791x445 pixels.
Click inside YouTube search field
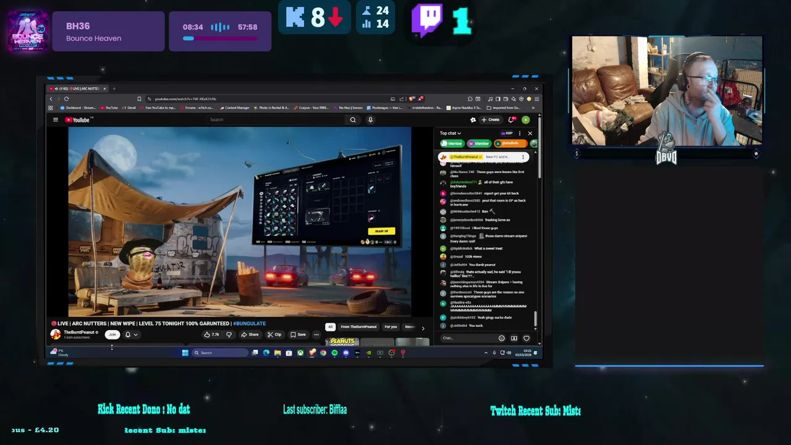tap(275, 120)
